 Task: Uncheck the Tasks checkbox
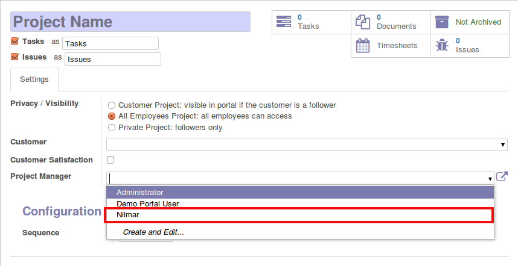pos(15,42)
